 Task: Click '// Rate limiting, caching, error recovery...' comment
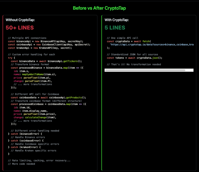point(39,161)
